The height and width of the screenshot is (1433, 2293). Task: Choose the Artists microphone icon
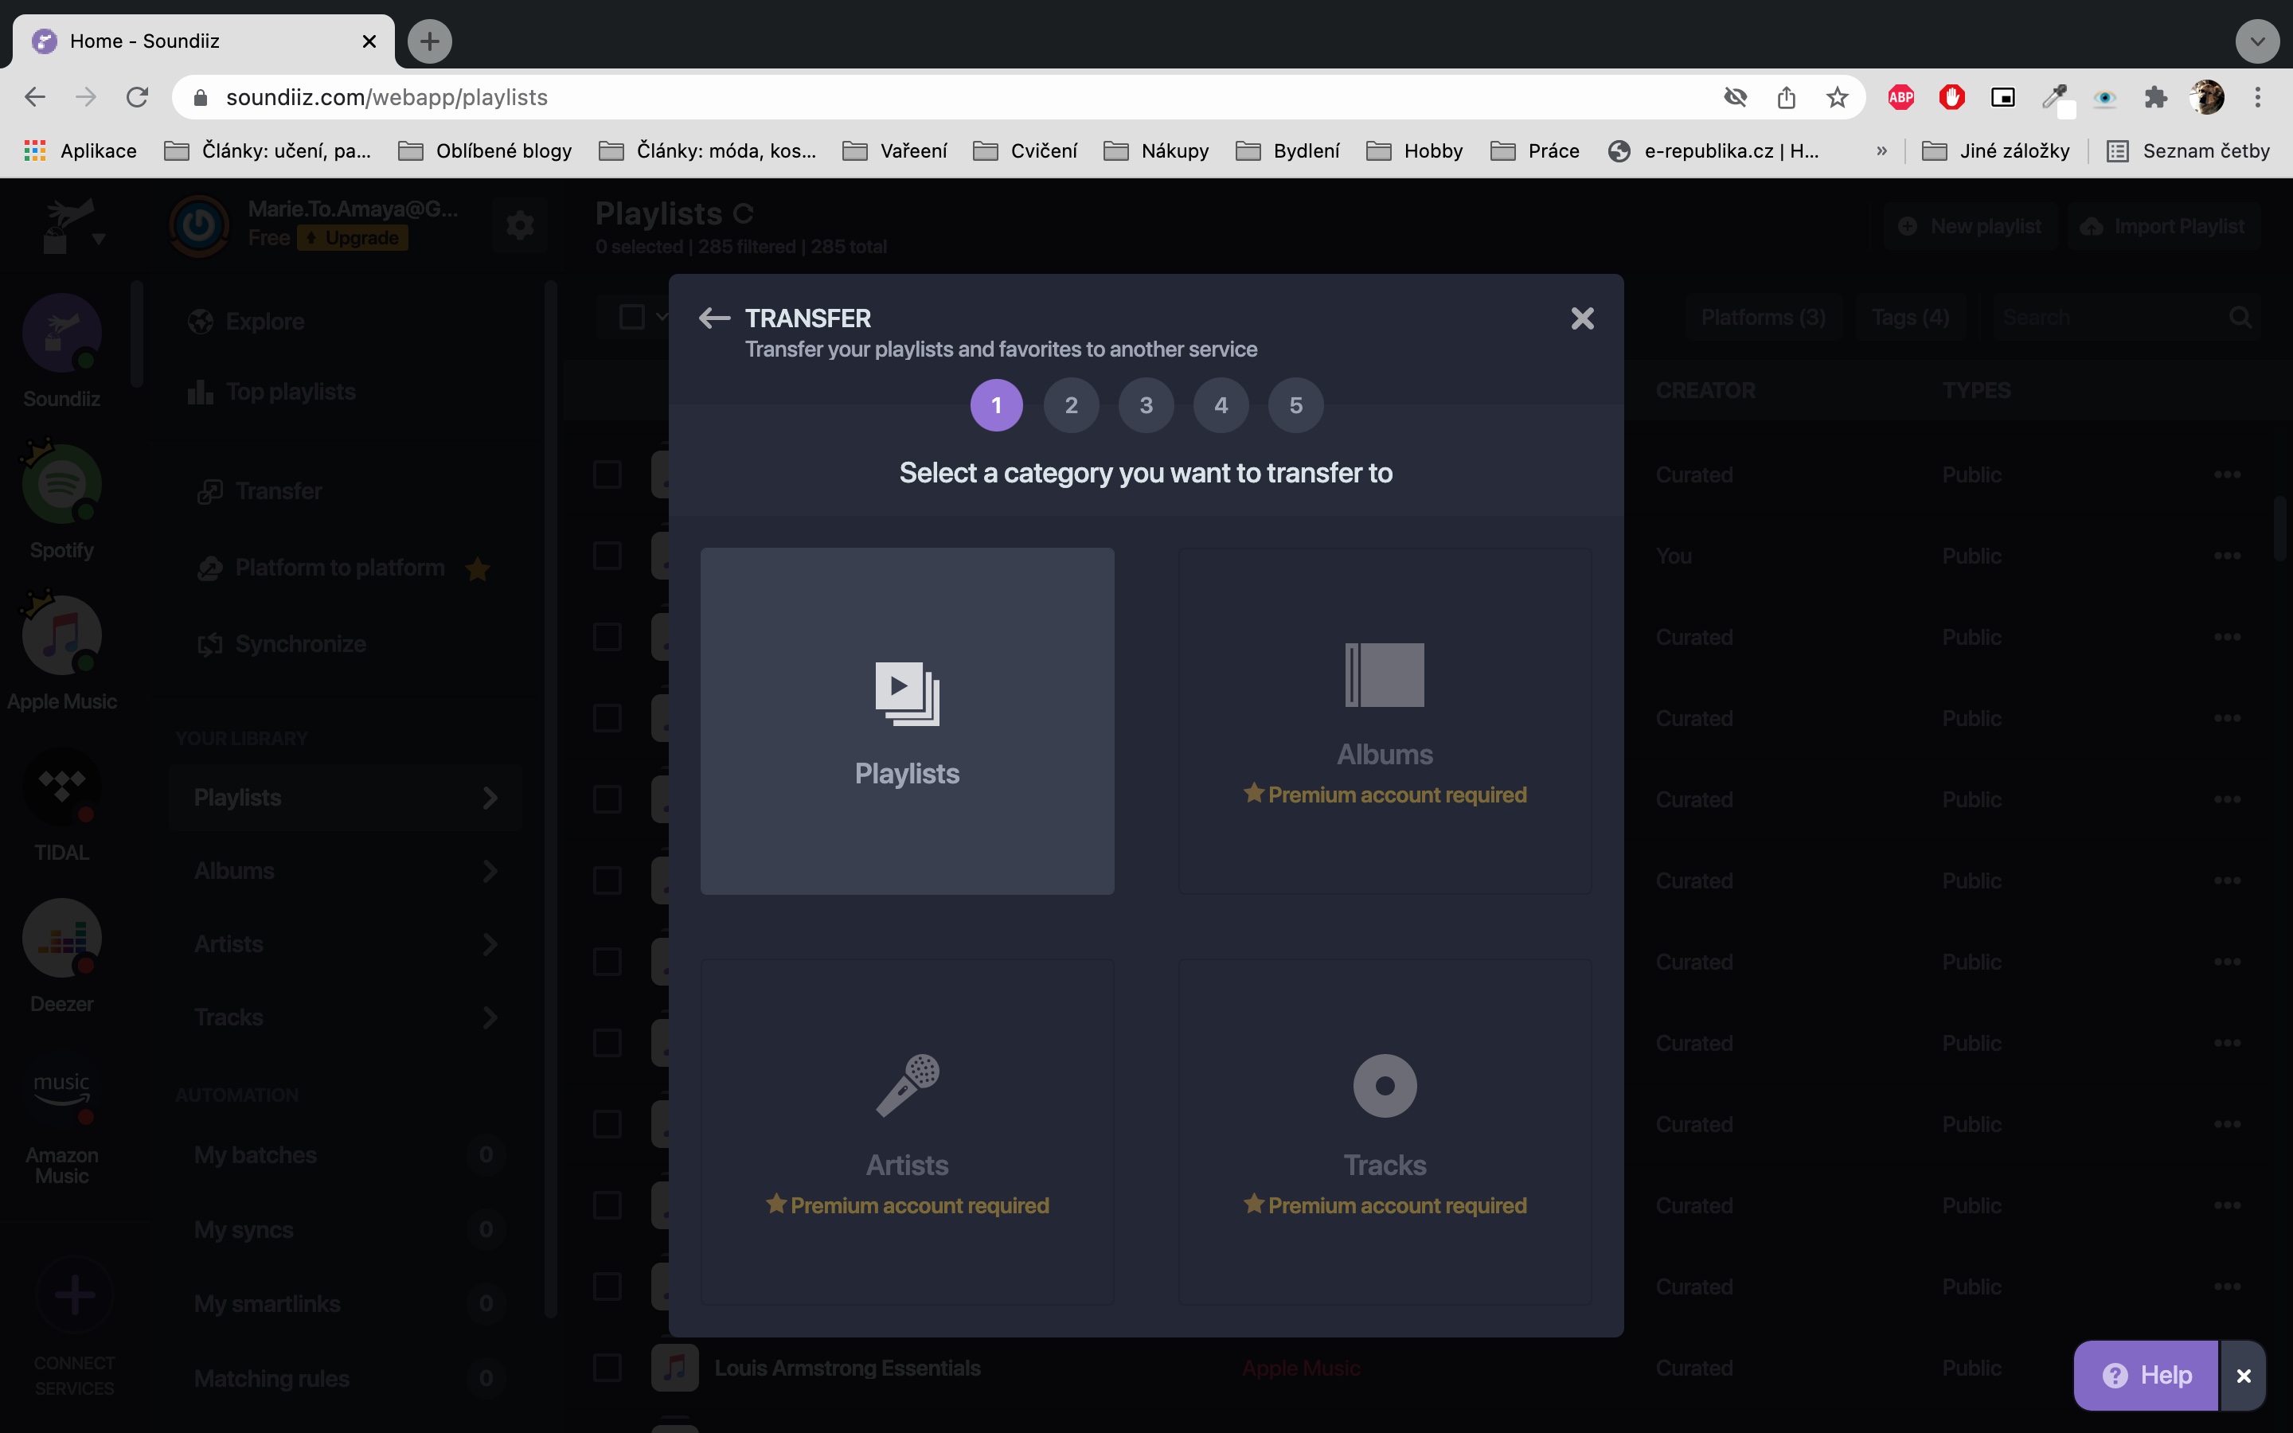[x=907, y=1085]
